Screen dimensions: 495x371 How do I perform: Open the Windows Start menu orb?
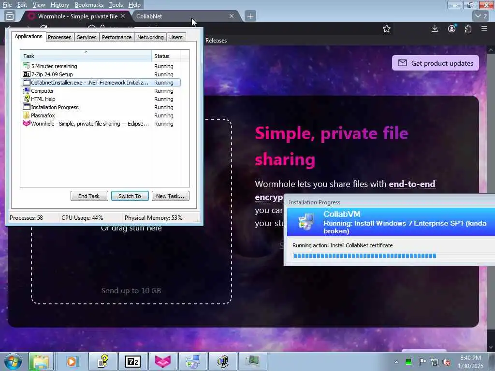[x=13, y=361]
